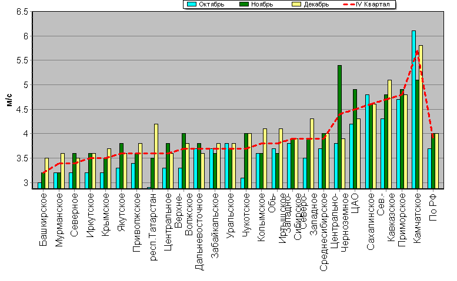Click the cyan Октябрь legend swatch
Image resolution: width=457 pixels, height=281 pixels.
pyautogui.click(x=192, y=4)
